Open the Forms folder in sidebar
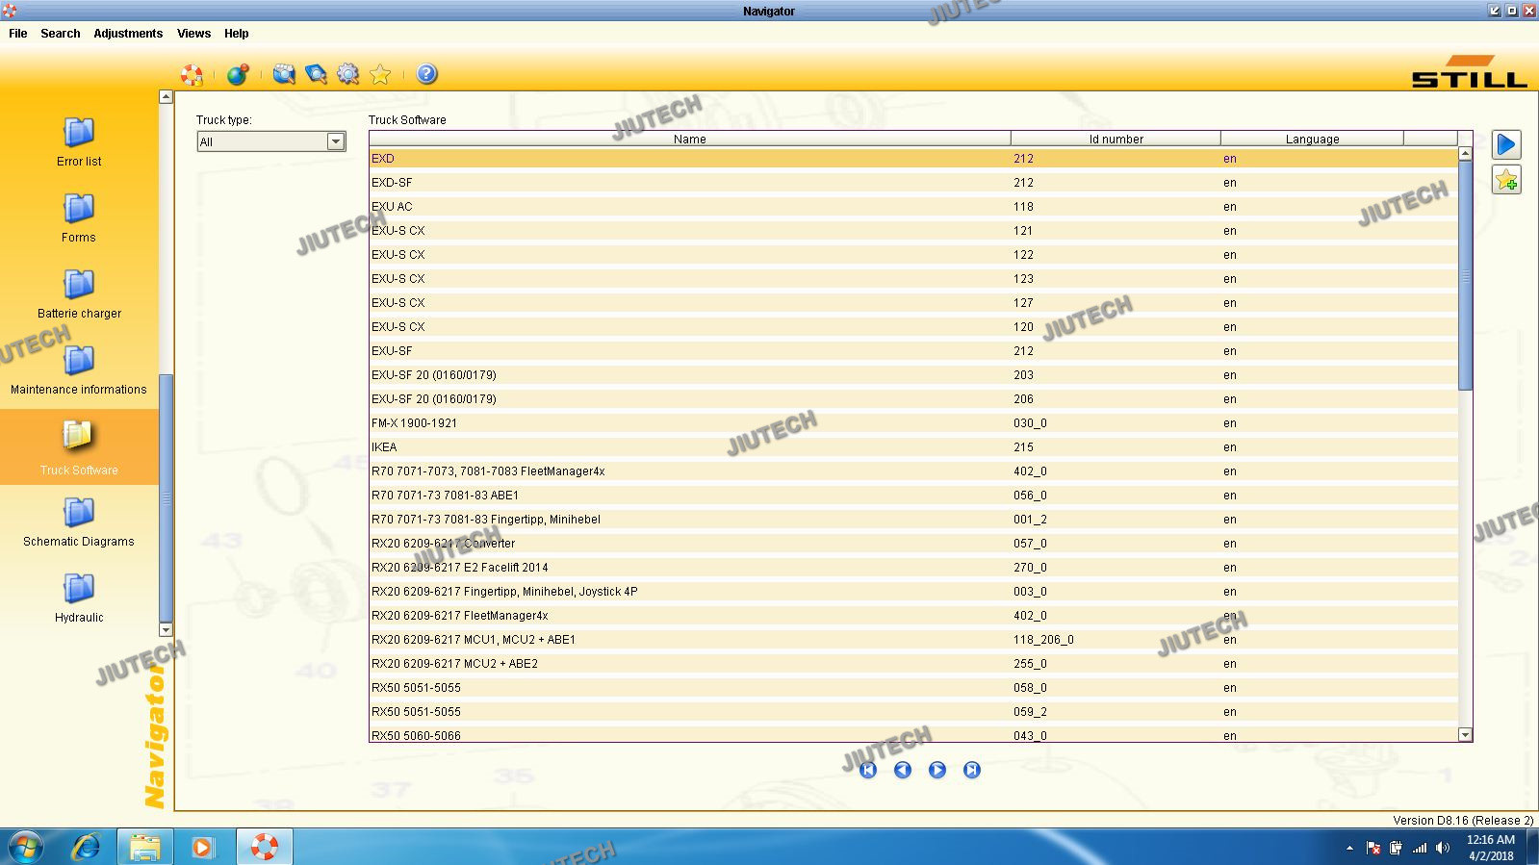1539x865 pixels. tap(79, 217)
